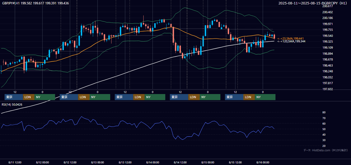This screenshot has width=351, height=165.
Task: Pick the 199.540 price axis value
Action: point(328,36)
